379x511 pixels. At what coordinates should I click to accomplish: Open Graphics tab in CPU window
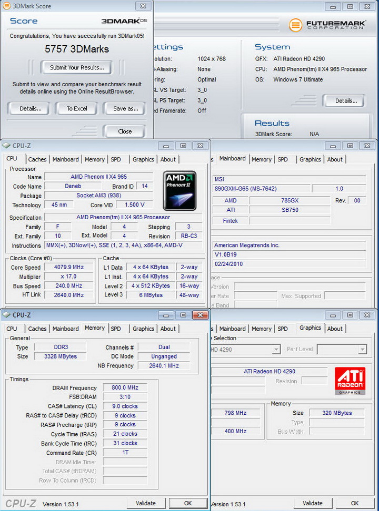[143, 159]
